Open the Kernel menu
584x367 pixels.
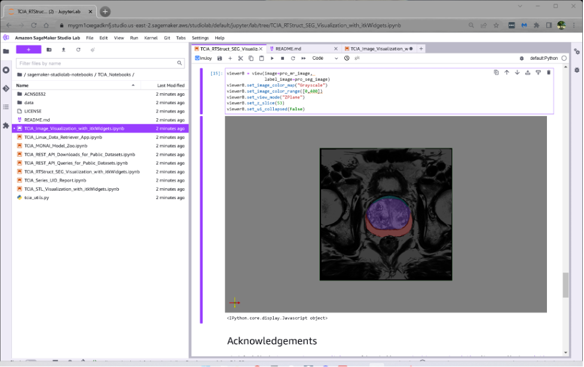[151, 38]
